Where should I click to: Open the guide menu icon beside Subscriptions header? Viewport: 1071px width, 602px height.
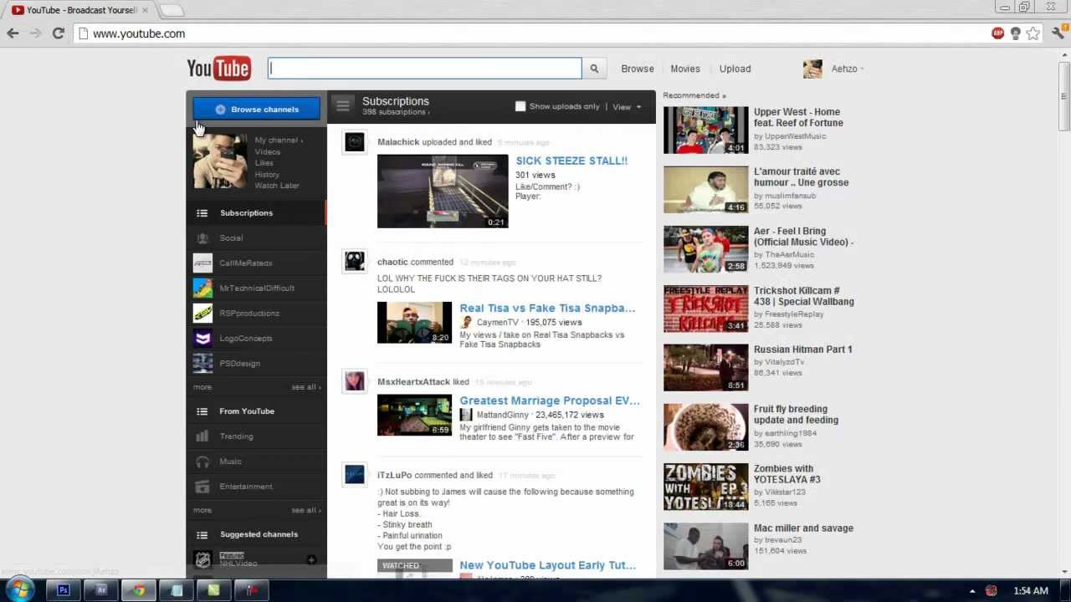pos(342,105)
